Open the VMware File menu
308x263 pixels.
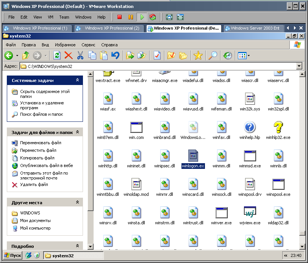pyautogui.click(x=11, y=17)
